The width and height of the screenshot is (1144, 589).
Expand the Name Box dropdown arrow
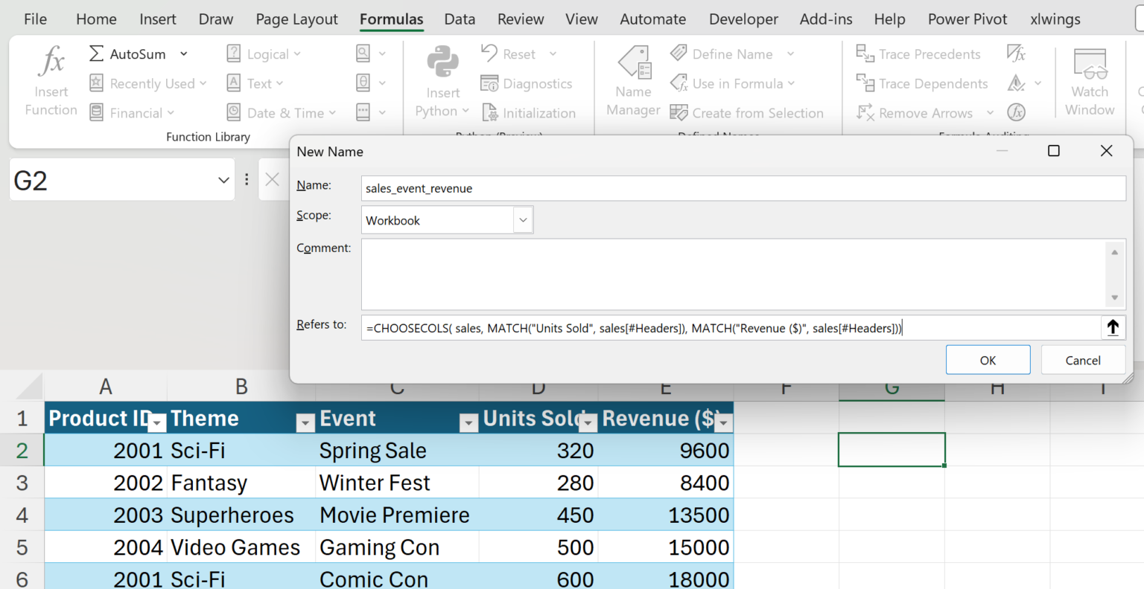point(223,181)
